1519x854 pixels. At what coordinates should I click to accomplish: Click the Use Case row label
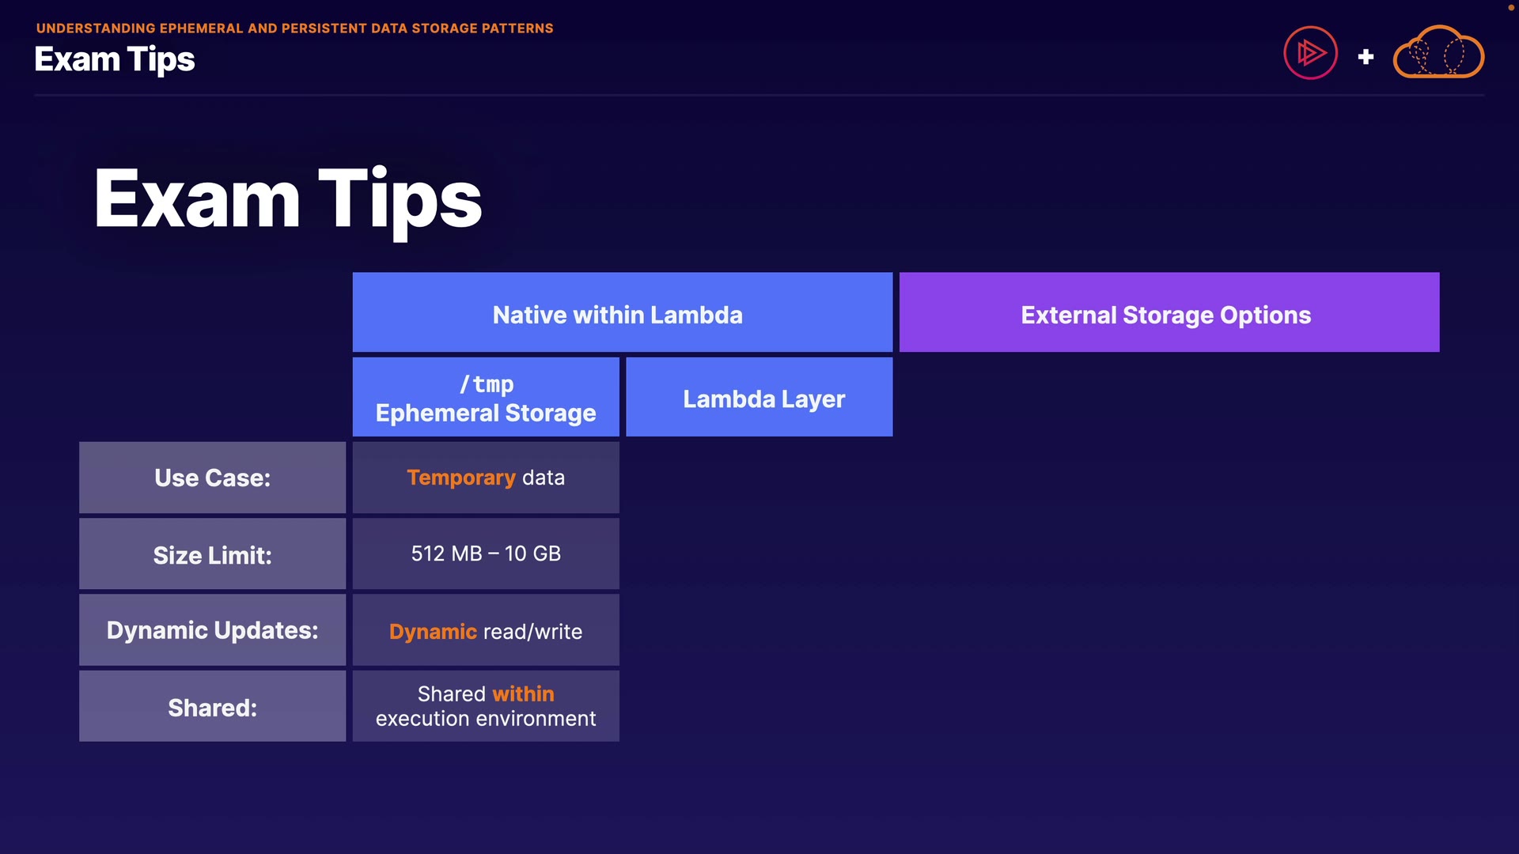pos(212,478)
